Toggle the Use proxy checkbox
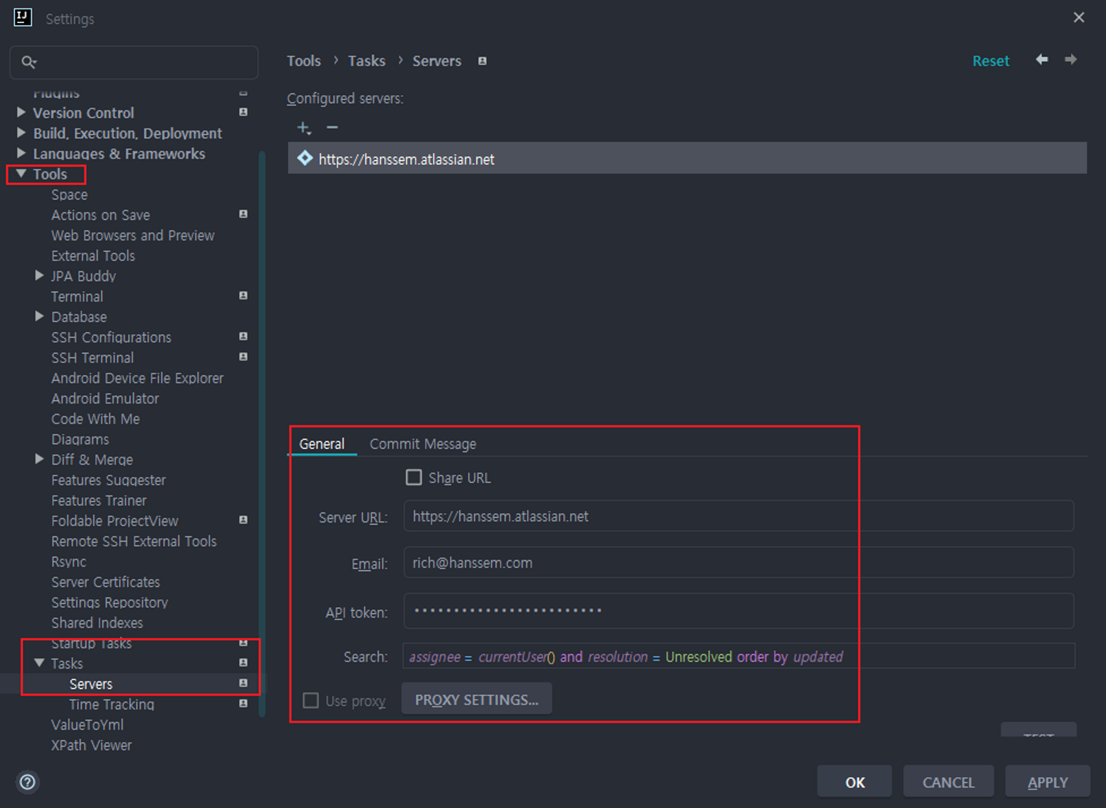1106x808 pixels. coord(311,700)
